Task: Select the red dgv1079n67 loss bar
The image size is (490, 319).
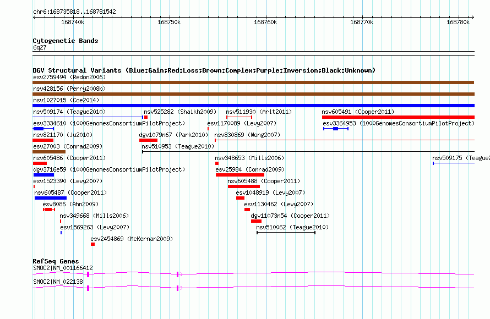Action: click(149, 140)
